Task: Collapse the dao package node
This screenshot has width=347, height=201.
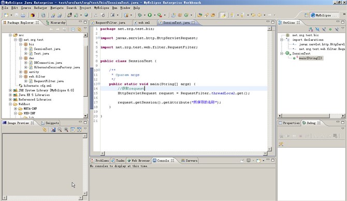Action: click(21, 58)
